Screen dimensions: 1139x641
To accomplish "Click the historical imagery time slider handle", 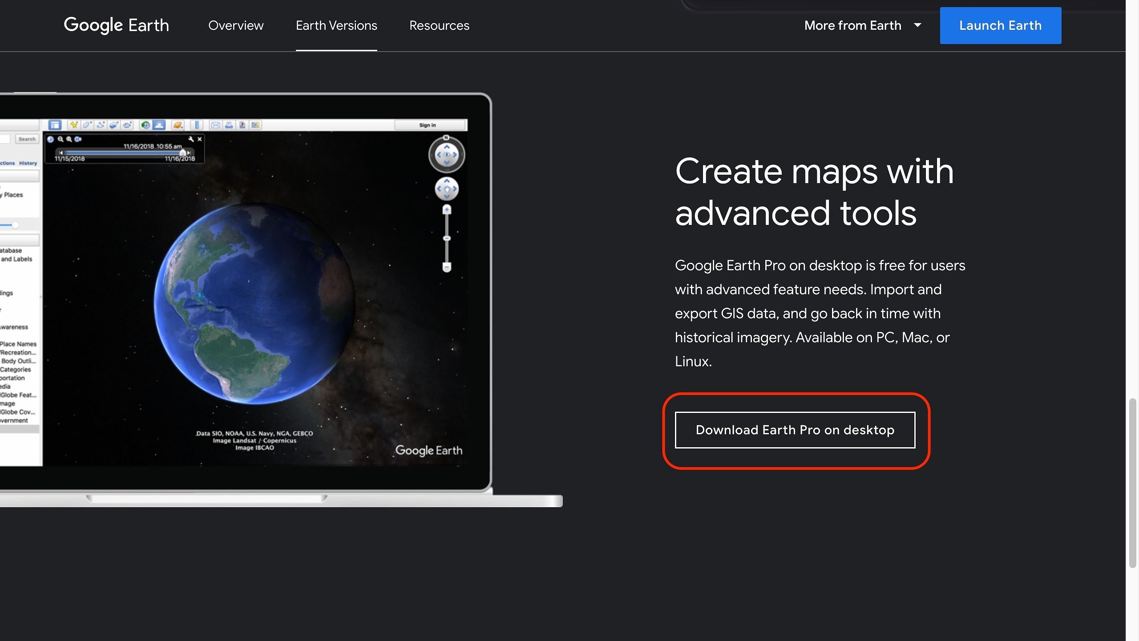I will [x=182, y=152].
